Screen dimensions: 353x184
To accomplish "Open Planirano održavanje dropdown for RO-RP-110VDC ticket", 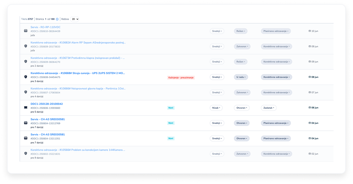I will [x=276, y=31].
